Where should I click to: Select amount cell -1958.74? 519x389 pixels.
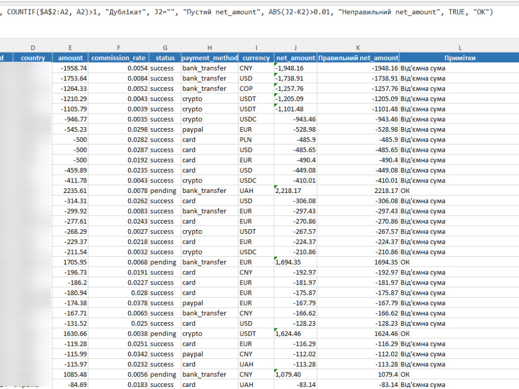click(x=70, y=68)
